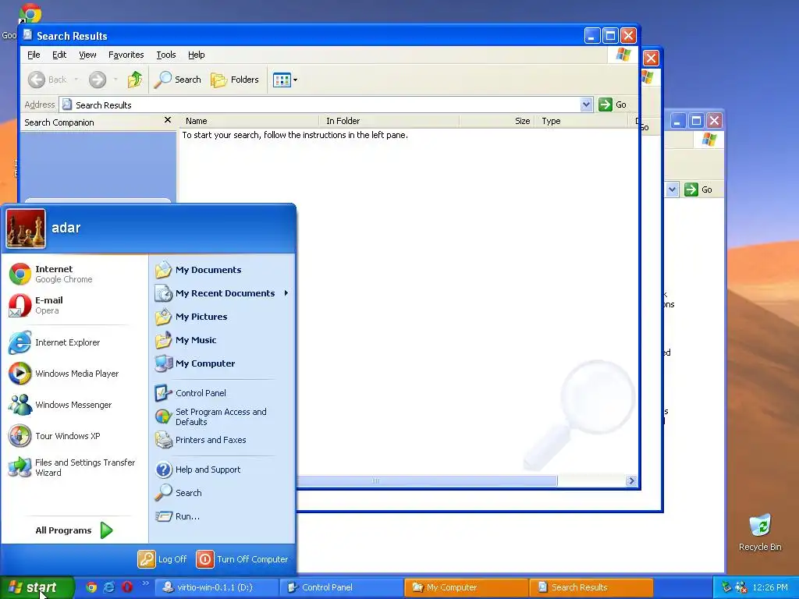Open the Forward history dropdown arrow
Screen dimensions: 799x599
pyautogui.click(x=115, y=80)
